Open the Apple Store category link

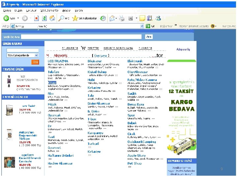tap(137, 155)
